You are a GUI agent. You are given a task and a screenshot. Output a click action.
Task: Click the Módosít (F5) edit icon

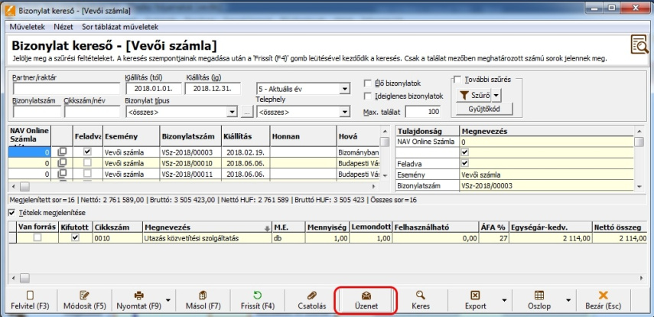coord(85,295)
